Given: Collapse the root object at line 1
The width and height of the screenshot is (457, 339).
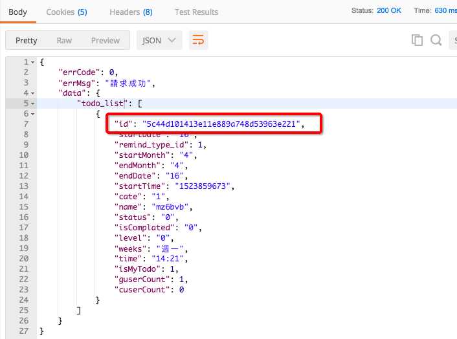Looking at the screenshot, I should (x=32, y=62).
